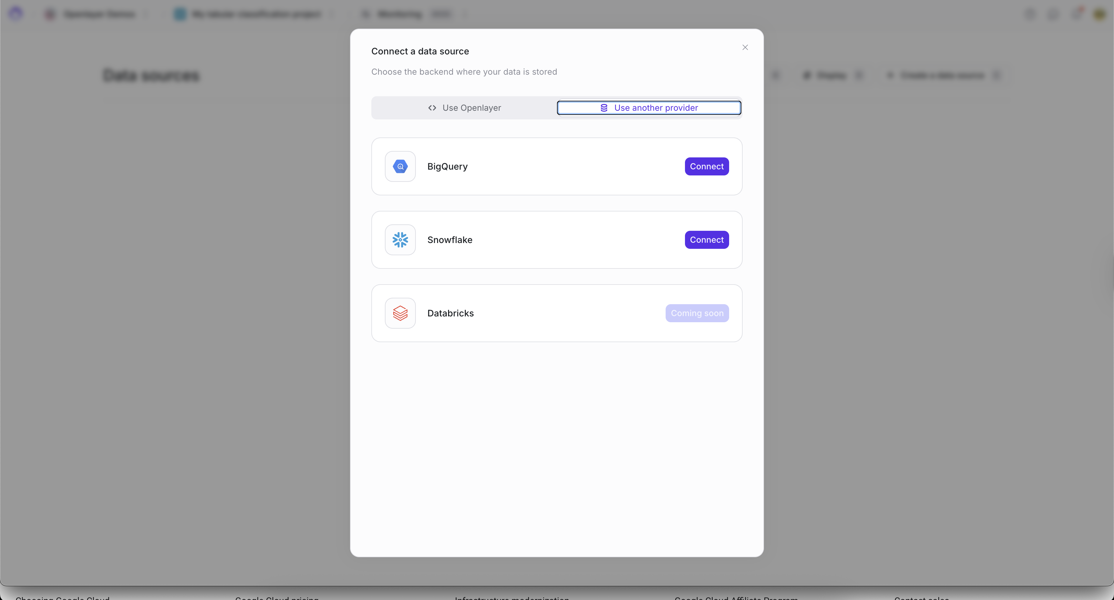Close the Connect a data source dialog
Viewport: 1114px width, 600px height.
[745, 48]
